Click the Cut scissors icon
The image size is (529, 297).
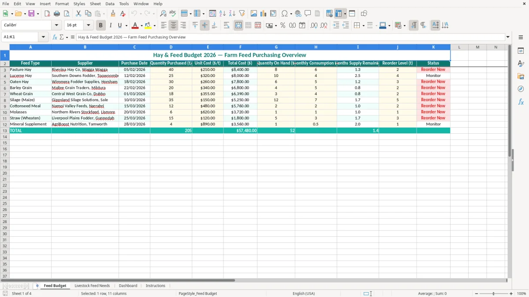tap(78, 14)
